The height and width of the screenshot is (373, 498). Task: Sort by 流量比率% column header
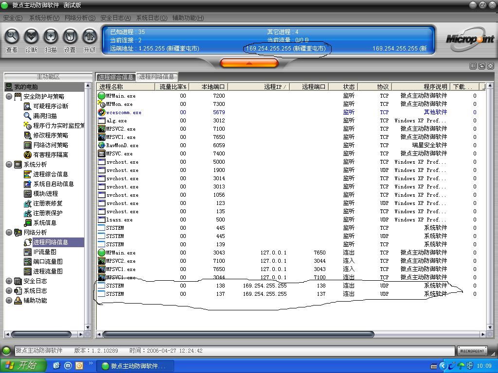pyautogui.click(x=172, y=86)
